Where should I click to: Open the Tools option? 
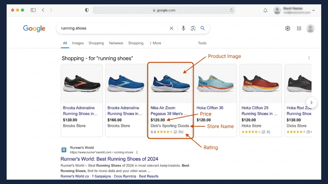tap(202, 43)
